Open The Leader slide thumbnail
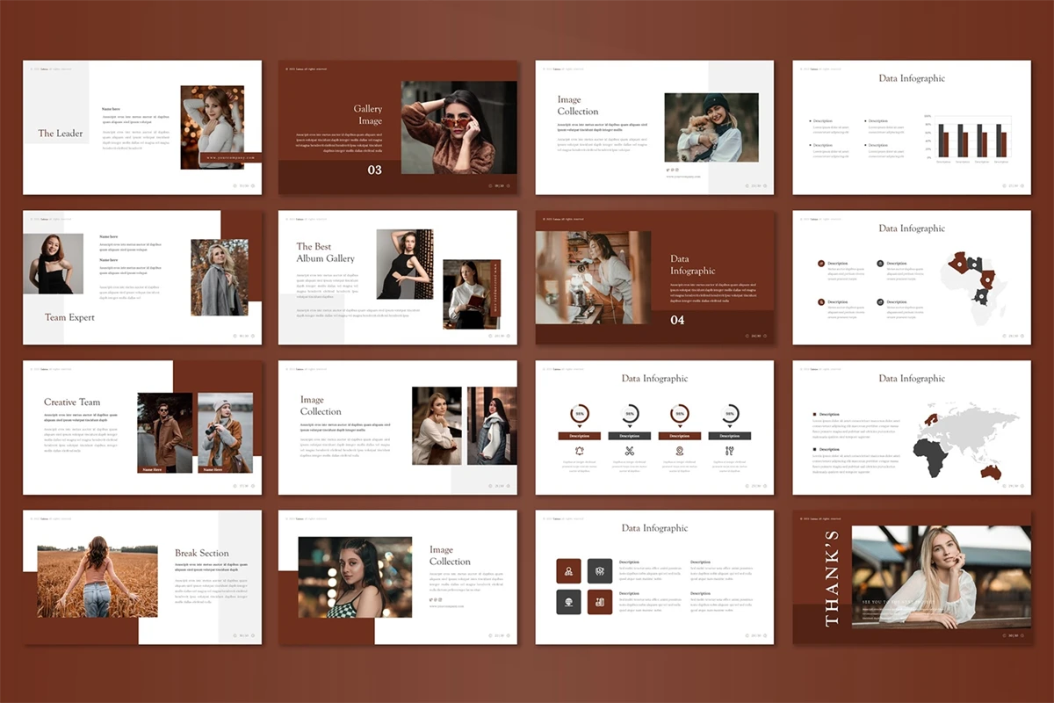 click(142, 127)
